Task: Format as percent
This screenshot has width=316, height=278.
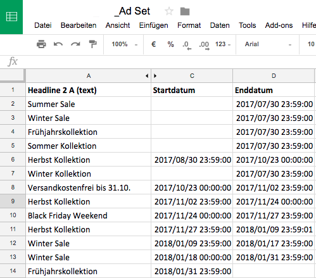Action: pyautogui.click(x=170, y=44)
